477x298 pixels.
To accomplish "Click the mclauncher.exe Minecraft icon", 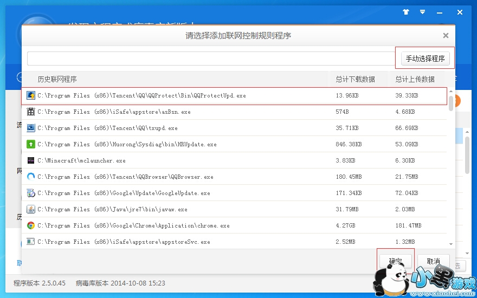I will pyautogui.click(x=31, y=160).
